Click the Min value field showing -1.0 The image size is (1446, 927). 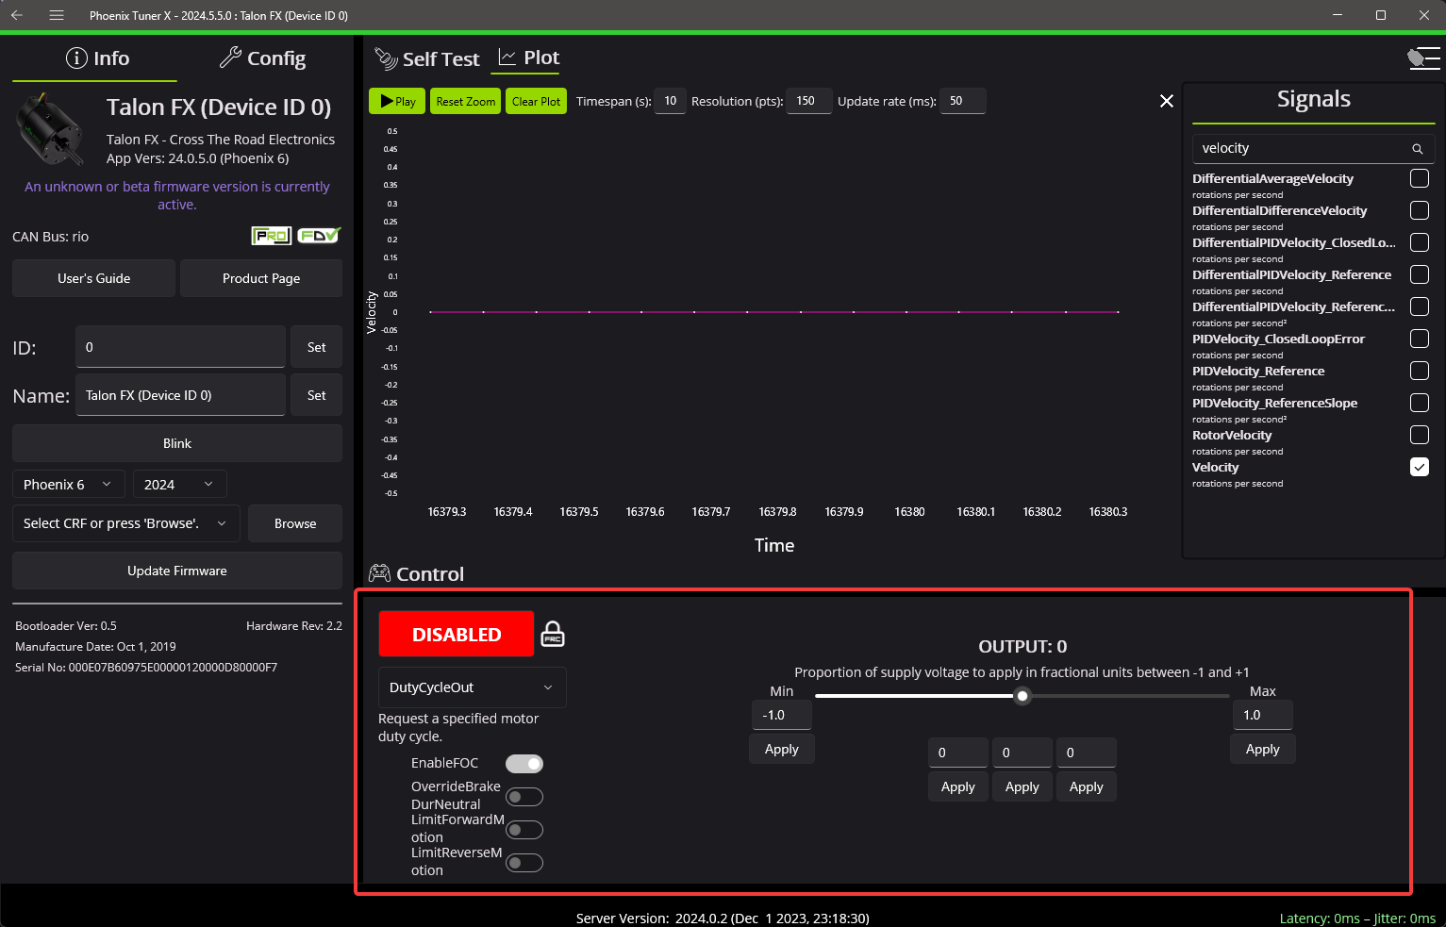coord(782,715)
